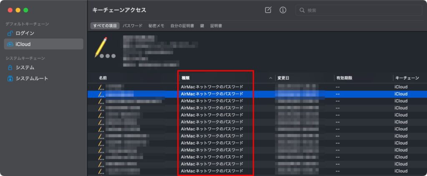Show the 自分の証明書 category
Viewport: 427px width, 176px height.
point(182,26)
